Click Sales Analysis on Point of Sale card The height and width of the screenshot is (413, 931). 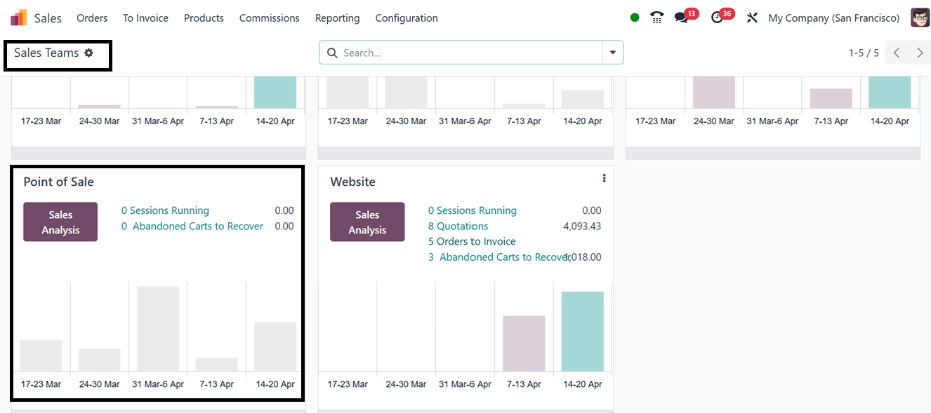tap(60, 222)
